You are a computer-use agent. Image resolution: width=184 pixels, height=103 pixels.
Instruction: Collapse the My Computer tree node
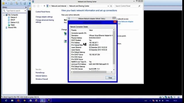tap(4, 15)
